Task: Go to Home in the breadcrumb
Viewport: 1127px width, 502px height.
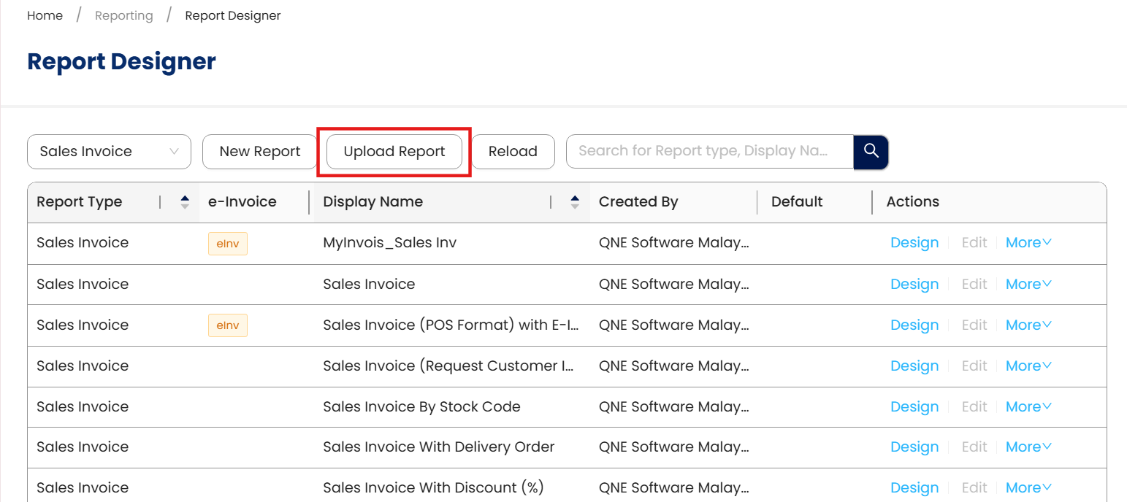Action: 45,15
